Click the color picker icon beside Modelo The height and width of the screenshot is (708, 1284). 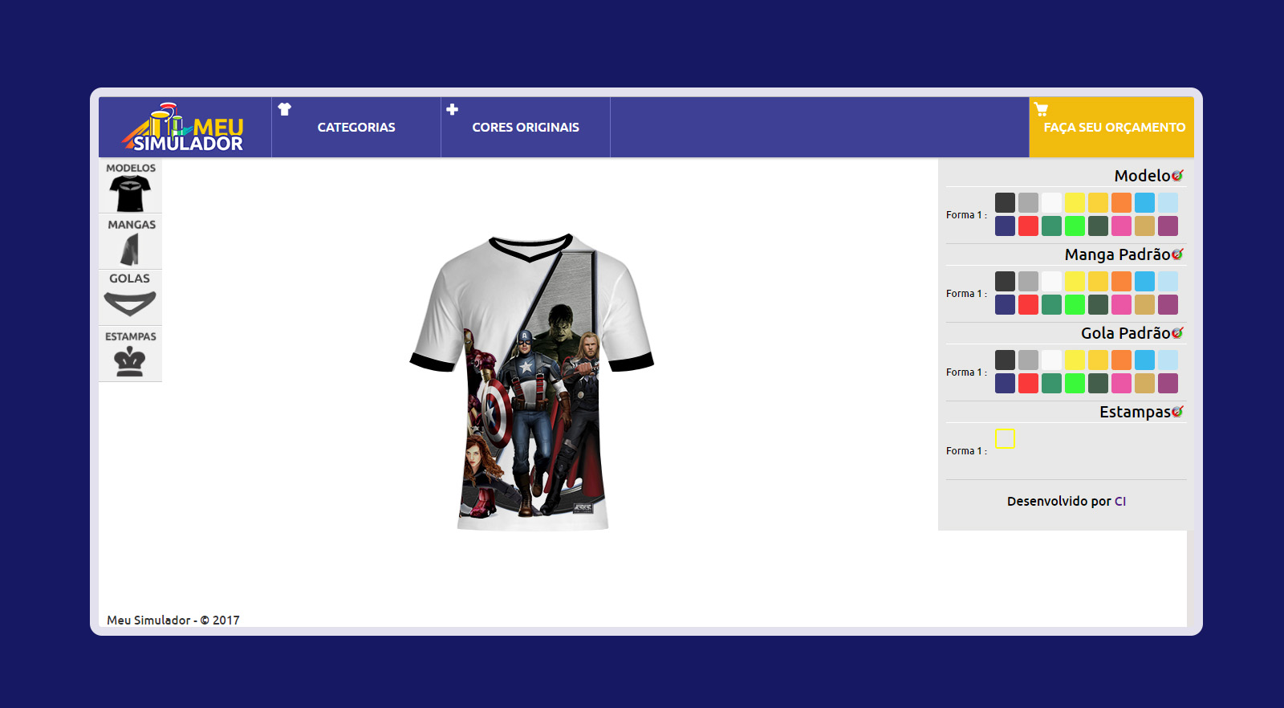pos(1177,175)
